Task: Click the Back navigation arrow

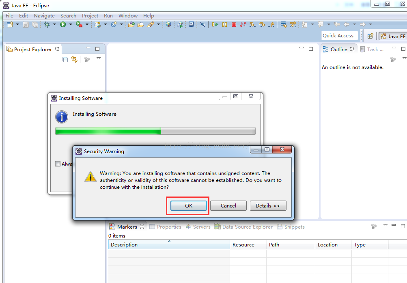Action: tap(347, 24)
